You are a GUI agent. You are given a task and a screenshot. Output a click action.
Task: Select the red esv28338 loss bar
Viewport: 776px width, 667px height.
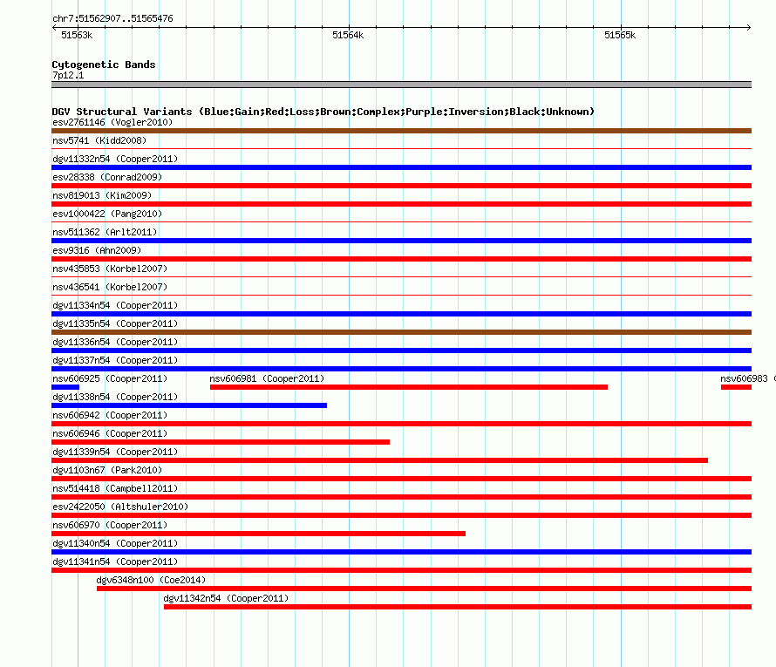pos(401,186)
